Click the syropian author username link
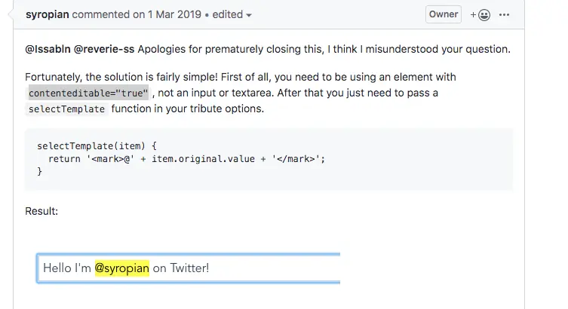This screenshot has height=309, width=568. pyautogui.click(x=48, y=14)
